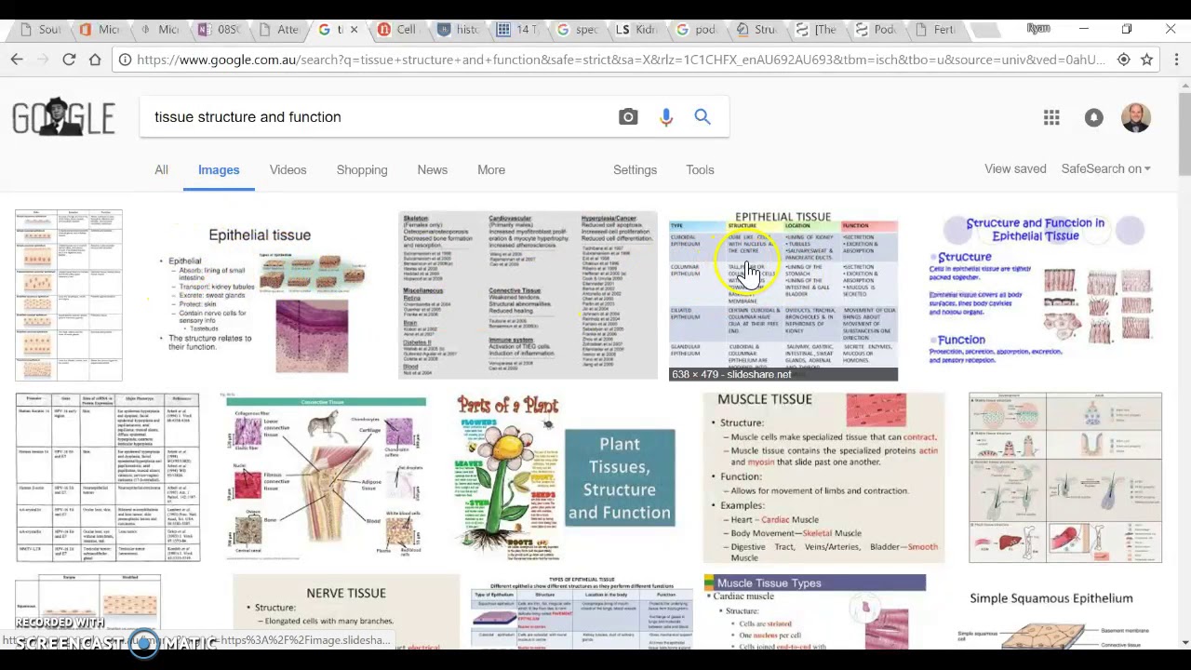This screenshot has height=670, width=1191.
Task: Open the Types of Epithelial Tissue chart thumbnail
Action: 582,611
